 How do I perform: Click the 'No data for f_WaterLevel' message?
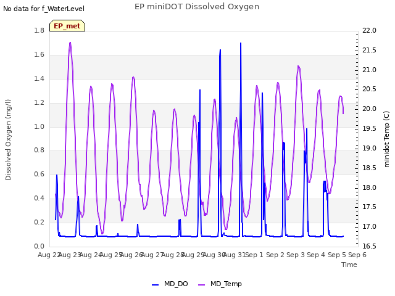pyautogui.click(x=44, y=9)
